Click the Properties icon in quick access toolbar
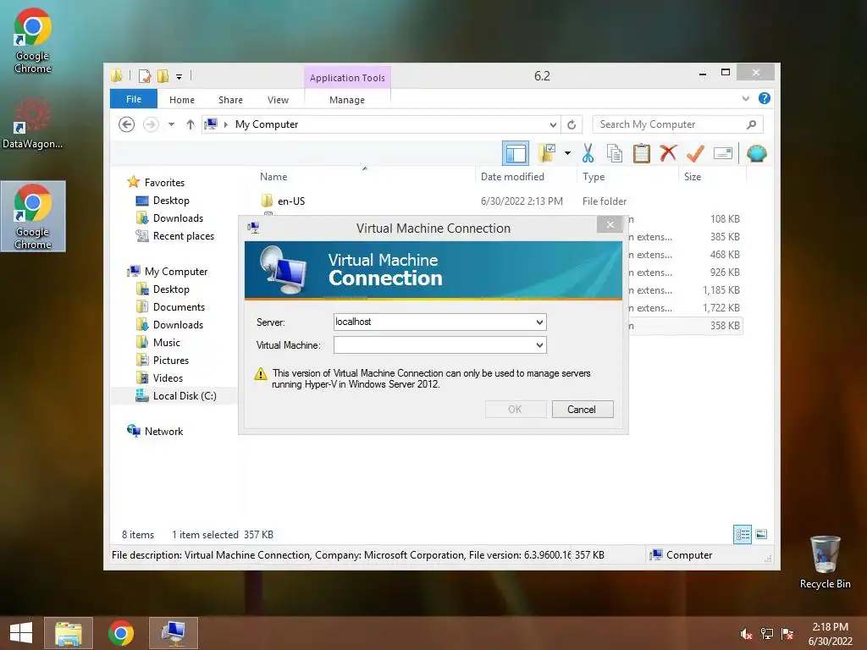 (145, 75)
